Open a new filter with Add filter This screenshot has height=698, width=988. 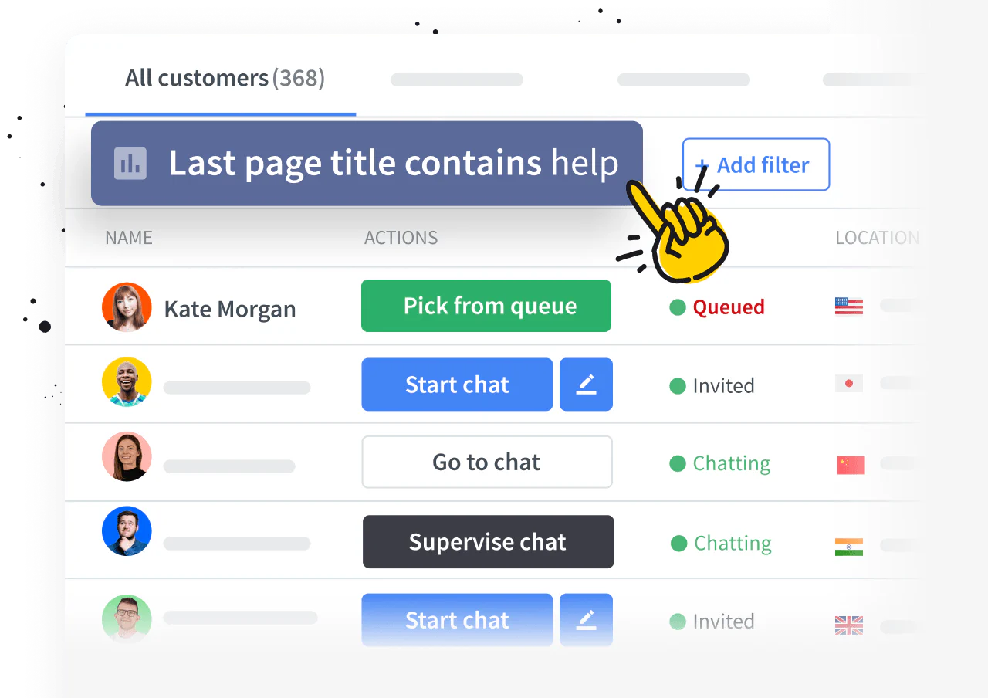tap(755, 164)
